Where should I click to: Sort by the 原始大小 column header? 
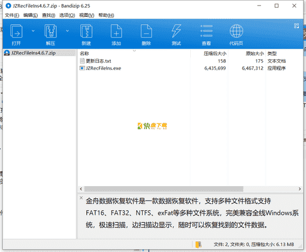pyautogui.click(x=247, y=53)
